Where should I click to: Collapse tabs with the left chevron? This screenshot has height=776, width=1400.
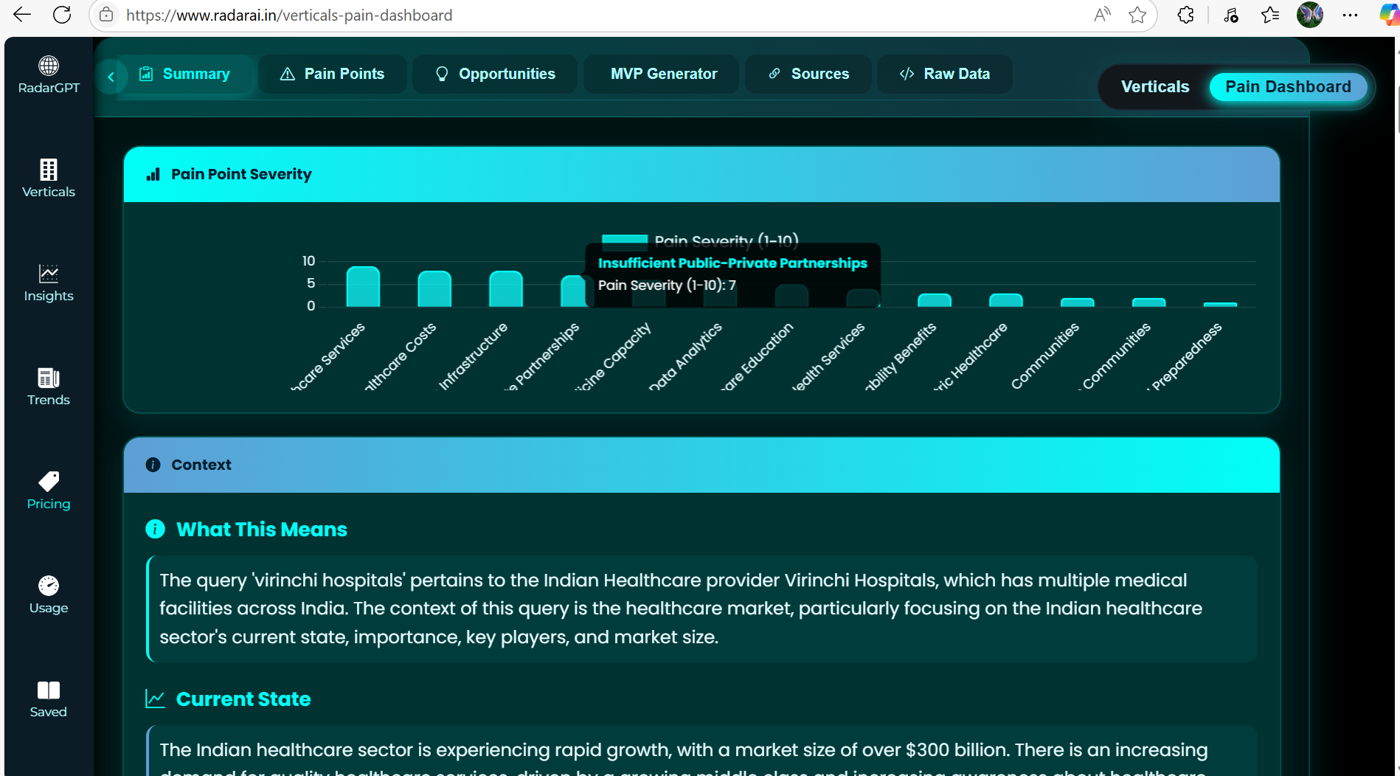click(x=111, y=77)
